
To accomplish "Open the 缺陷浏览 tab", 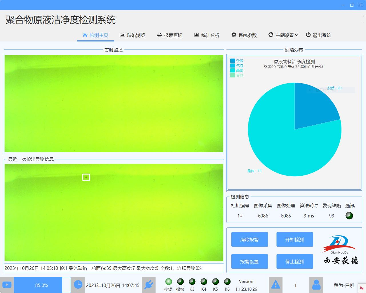I will 132,35.
